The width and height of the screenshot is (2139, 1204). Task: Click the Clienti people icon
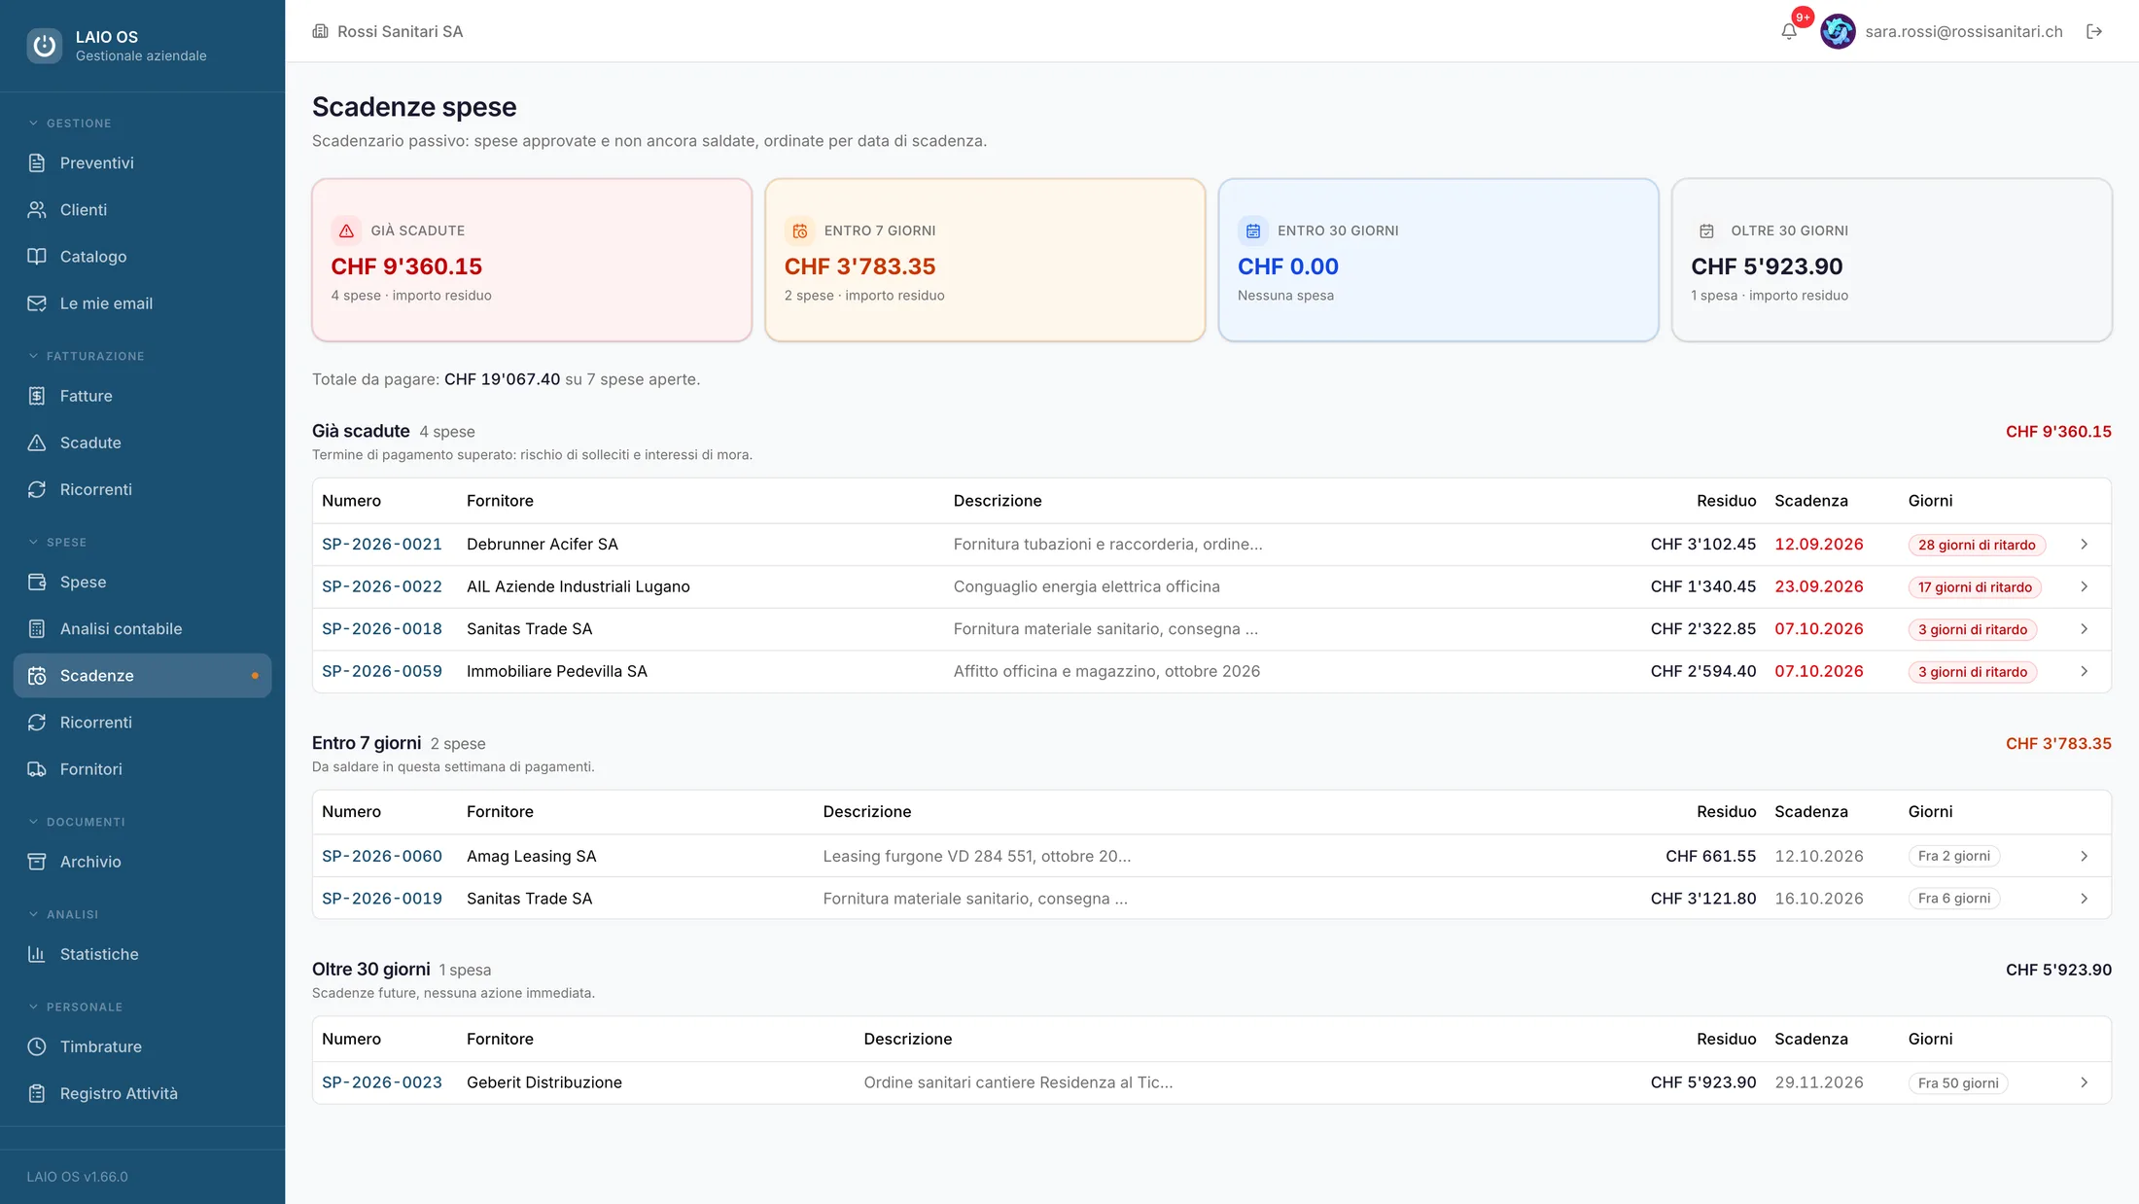[x=37, y=209]
